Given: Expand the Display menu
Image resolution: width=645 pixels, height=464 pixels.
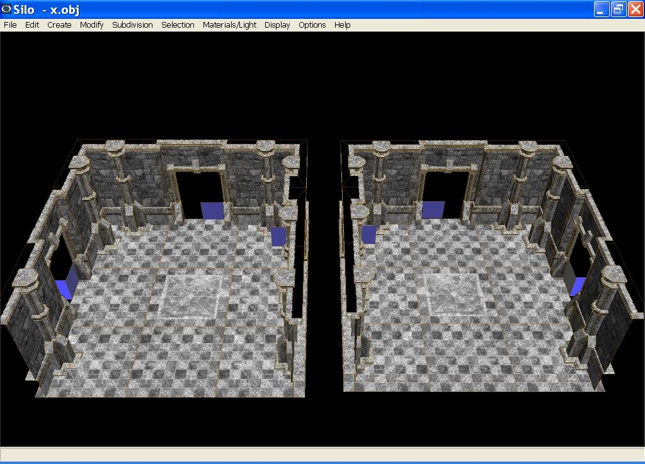Looking at the screenshot, I should coord(277,25).
